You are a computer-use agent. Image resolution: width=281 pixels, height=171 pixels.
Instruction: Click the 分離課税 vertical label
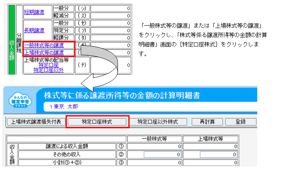pos(19,43)
